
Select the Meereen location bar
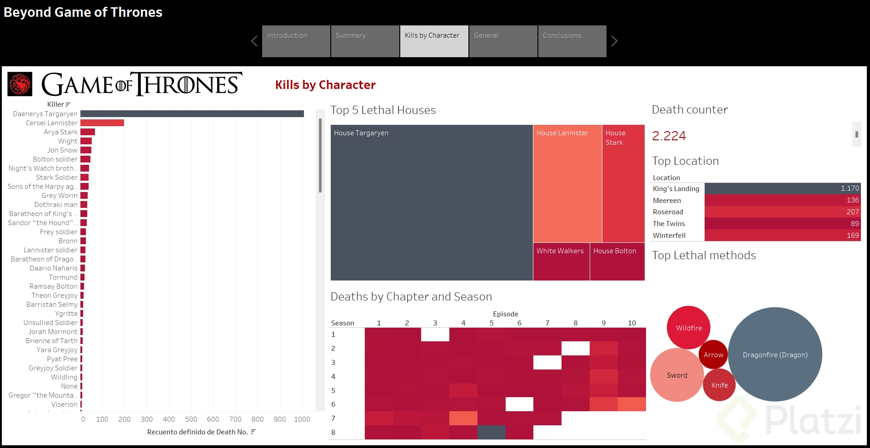(x=783, y=200)
